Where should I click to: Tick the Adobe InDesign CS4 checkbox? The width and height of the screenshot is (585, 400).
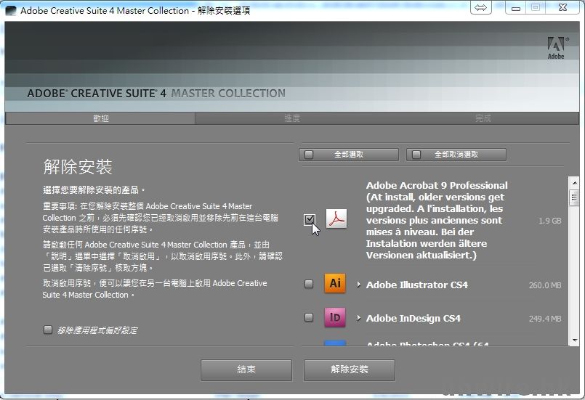click(x=309, y=318)
